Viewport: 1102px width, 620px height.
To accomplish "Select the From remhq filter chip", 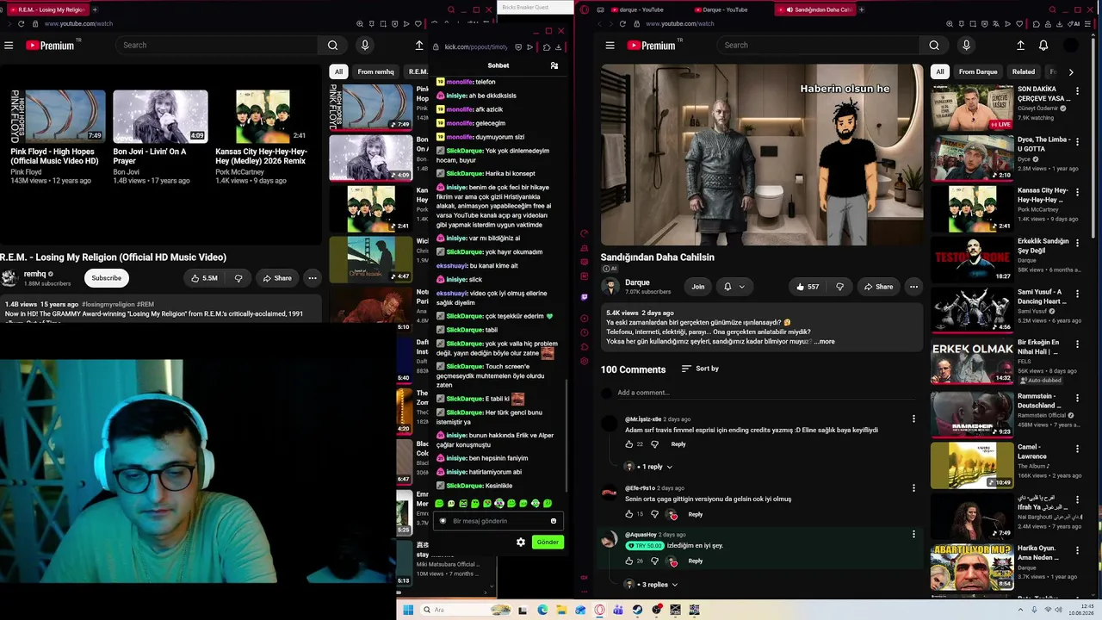I will (375, 72).
